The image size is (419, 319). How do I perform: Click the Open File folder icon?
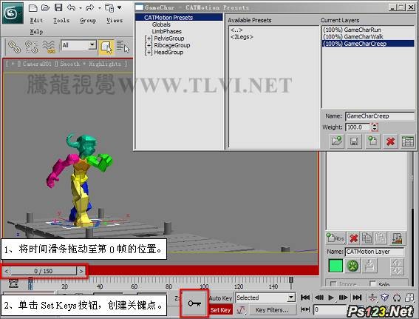[46, 7]
